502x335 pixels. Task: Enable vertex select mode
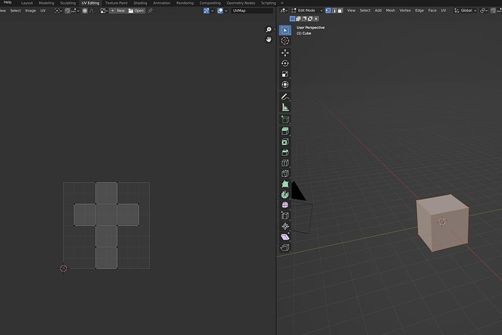(328, 10)
